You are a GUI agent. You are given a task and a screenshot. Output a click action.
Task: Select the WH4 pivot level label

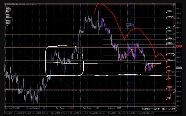[x=169, y=31]
